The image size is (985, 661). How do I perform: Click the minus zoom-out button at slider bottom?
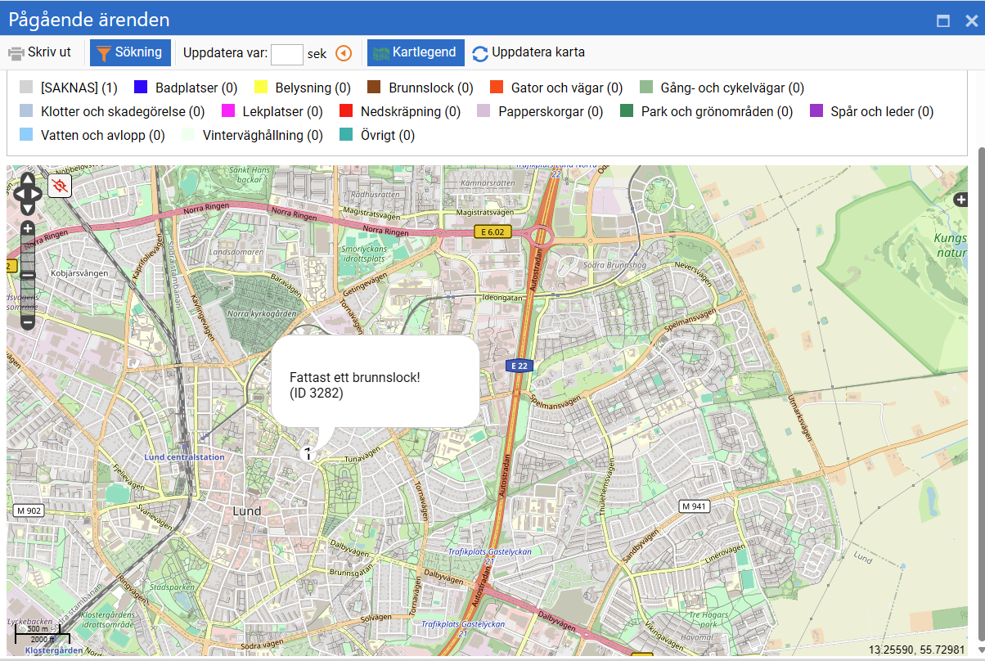(27, 322)
